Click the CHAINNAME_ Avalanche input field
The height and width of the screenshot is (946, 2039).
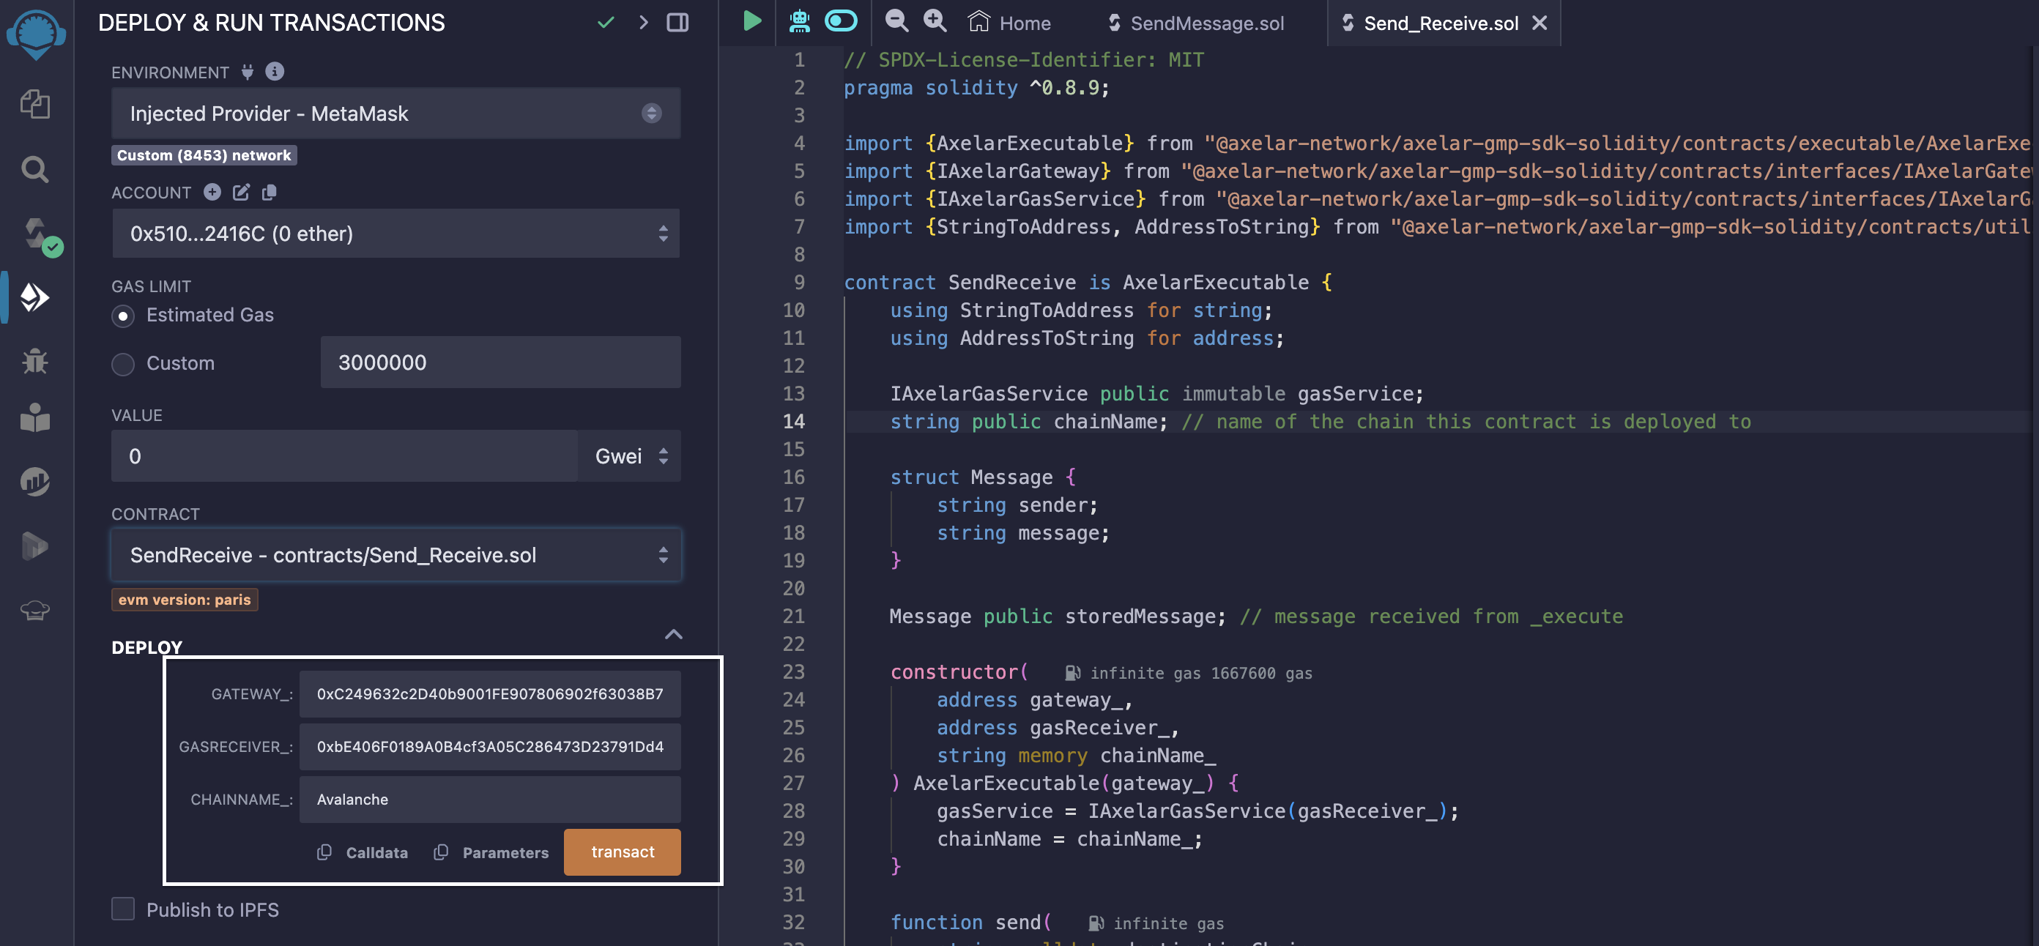pyautogui.click(x=490, y=800)
